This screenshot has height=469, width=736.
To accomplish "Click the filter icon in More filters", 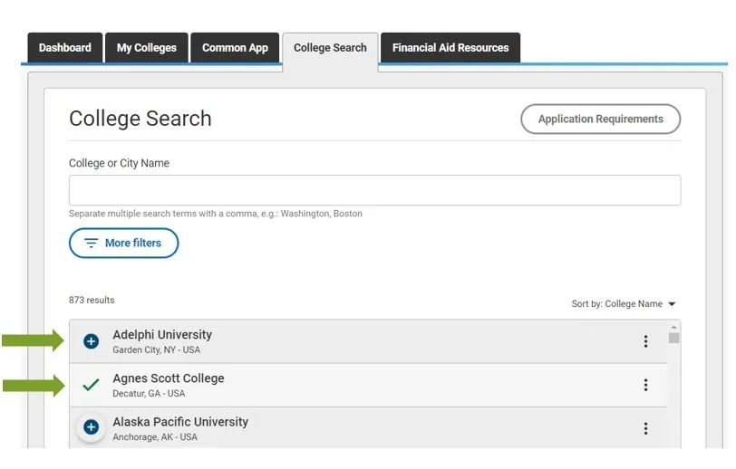I will pos(92,244).
